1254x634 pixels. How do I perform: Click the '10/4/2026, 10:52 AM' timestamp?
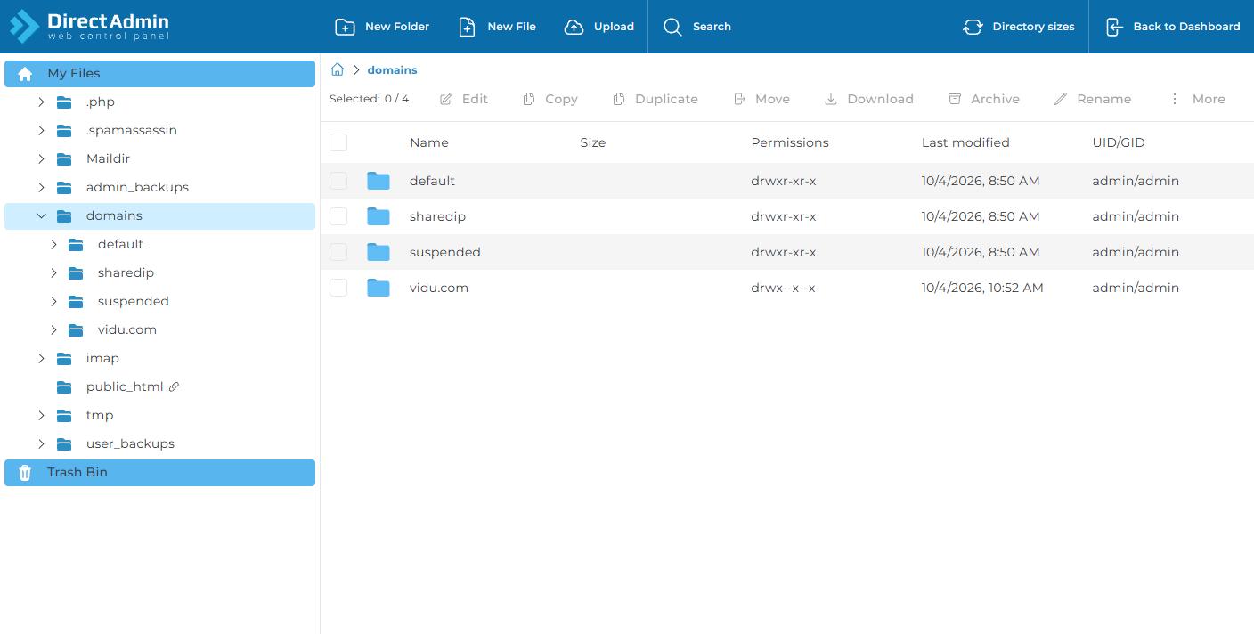[982, 288]
